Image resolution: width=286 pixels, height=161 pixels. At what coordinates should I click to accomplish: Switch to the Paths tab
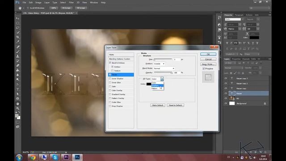pos(253,59)
